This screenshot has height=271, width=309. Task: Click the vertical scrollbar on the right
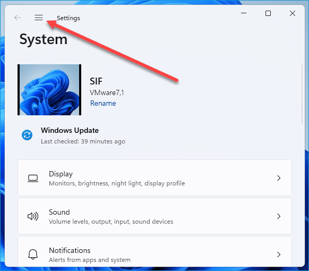pyautogui.click(x=302, y=94)
